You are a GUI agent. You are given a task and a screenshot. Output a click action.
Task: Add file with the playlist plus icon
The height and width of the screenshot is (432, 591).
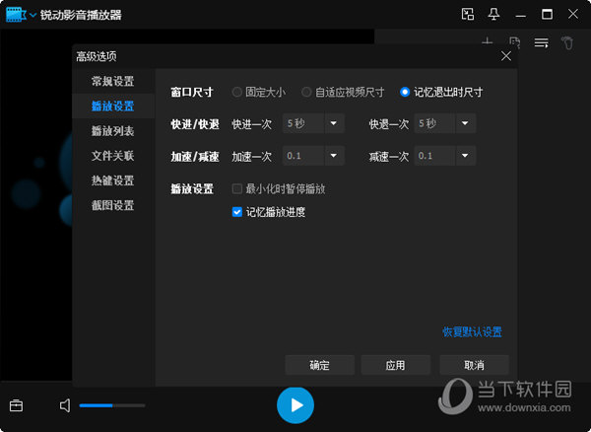pos(488,42)
